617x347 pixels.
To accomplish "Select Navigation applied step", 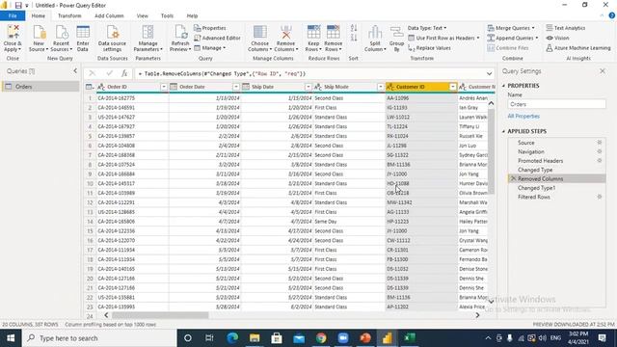I will 531,151.
